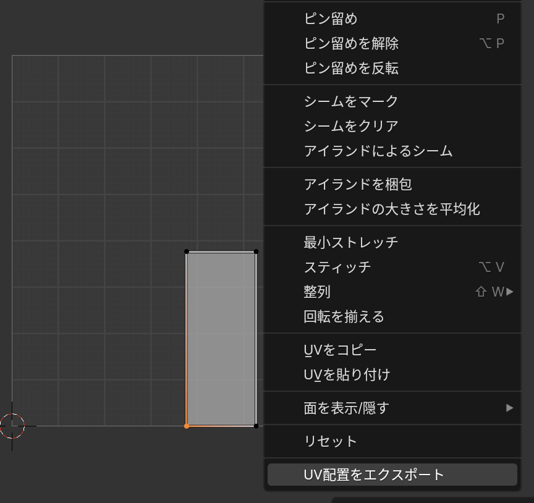Click the 2D cursor crosshair in UV editor
534x503 pixels.
(x=12, y=426)
